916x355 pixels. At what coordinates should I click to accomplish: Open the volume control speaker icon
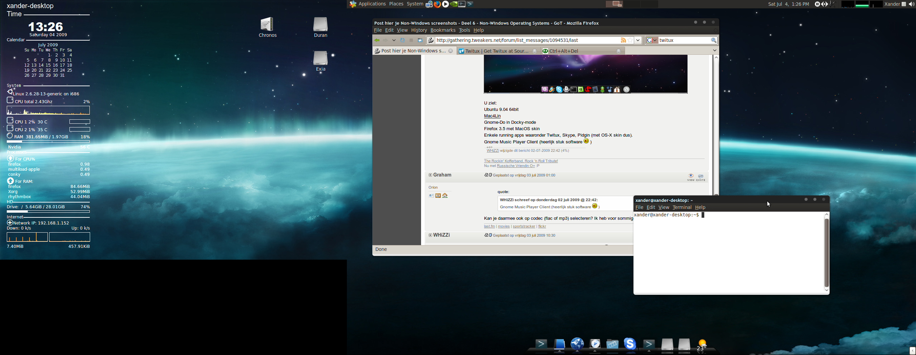coord(911,4)
